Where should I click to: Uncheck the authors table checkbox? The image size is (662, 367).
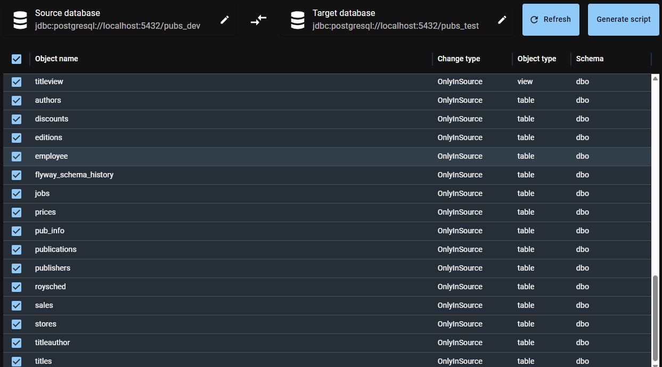[x=17, y=101]
